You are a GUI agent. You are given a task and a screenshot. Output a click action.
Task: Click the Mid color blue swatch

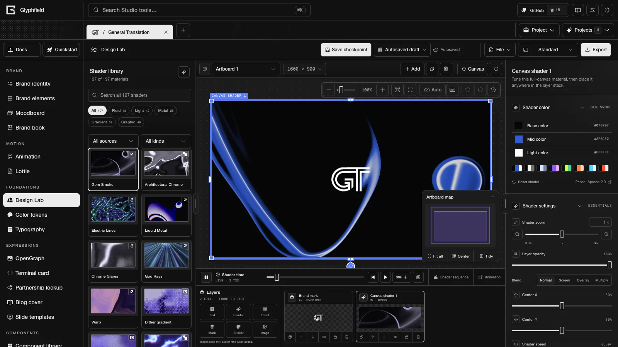tap(519, 139)
